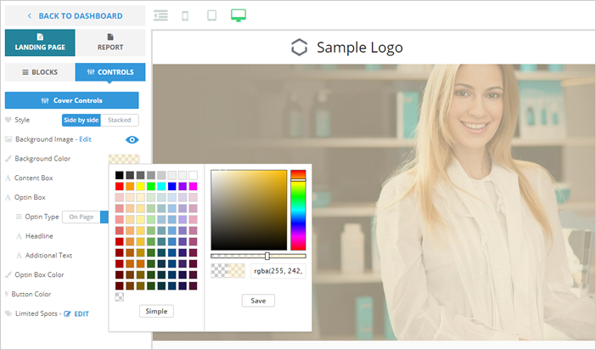The height and width of the screenshot is (350, 596).
Task: Pick the pure red palette swatch
Action: [120, 186]
